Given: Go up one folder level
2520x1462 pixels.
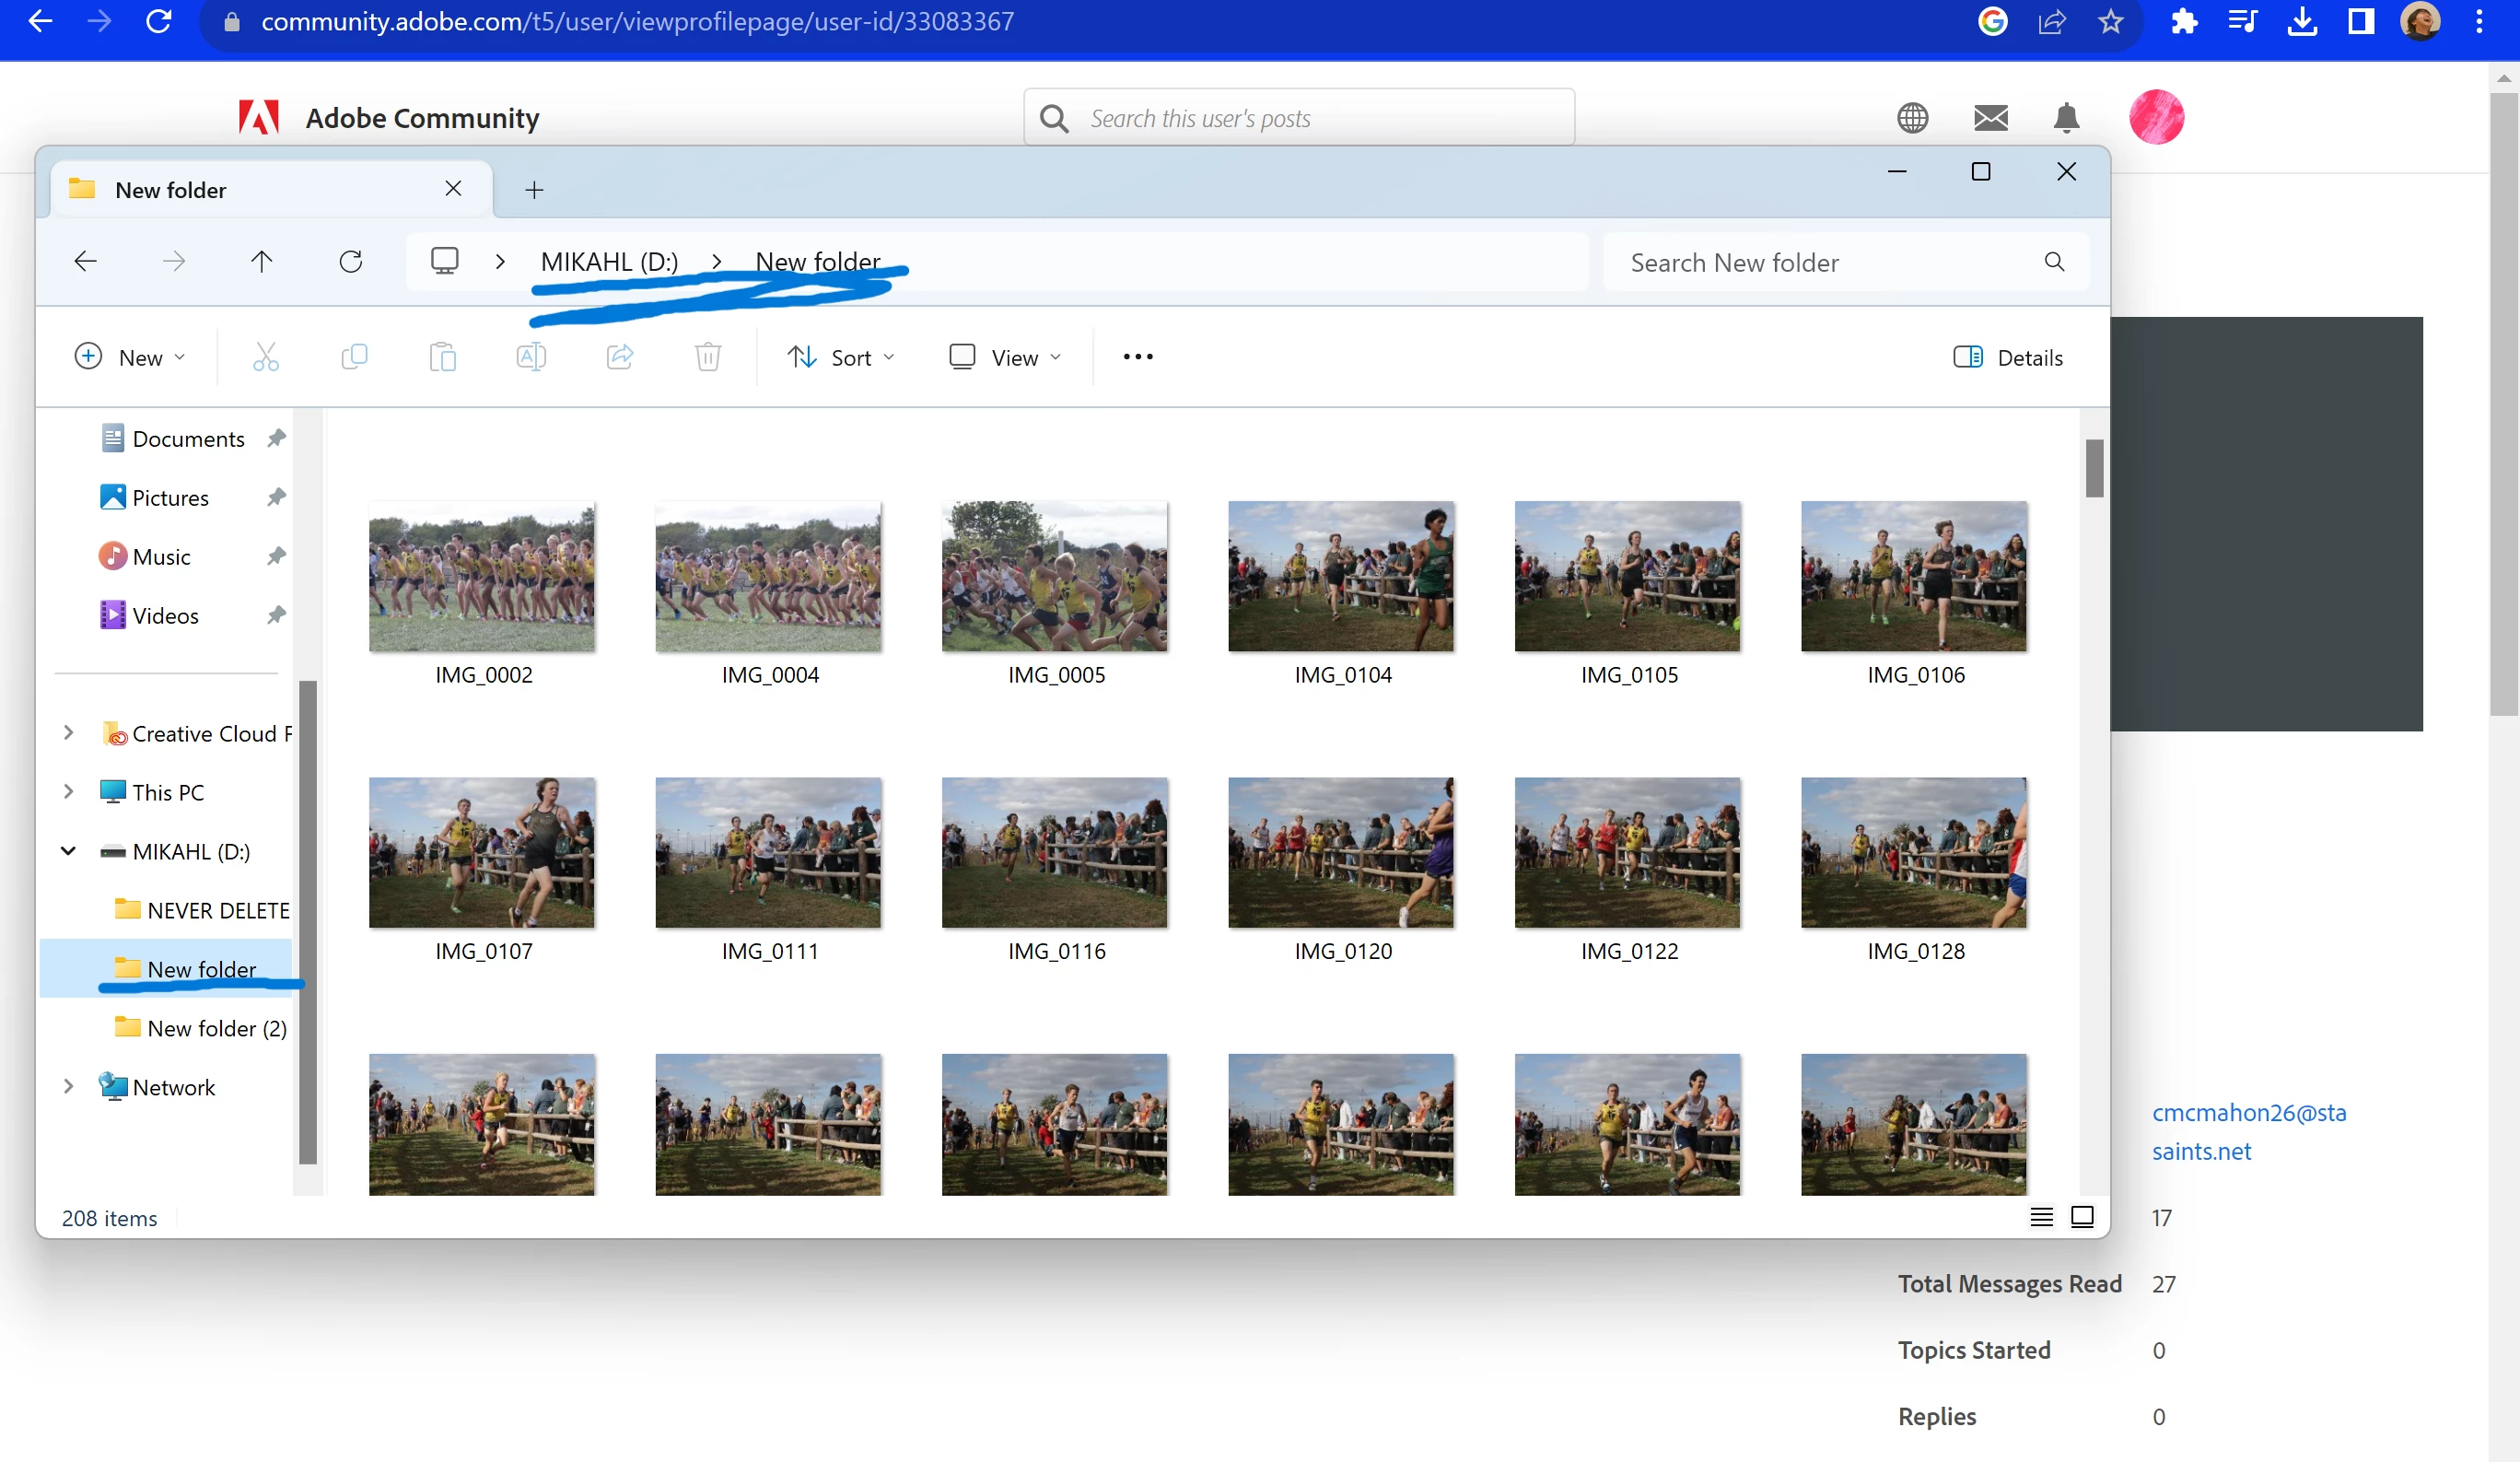Looking at the screenshot, I should [x=262, y=262].
